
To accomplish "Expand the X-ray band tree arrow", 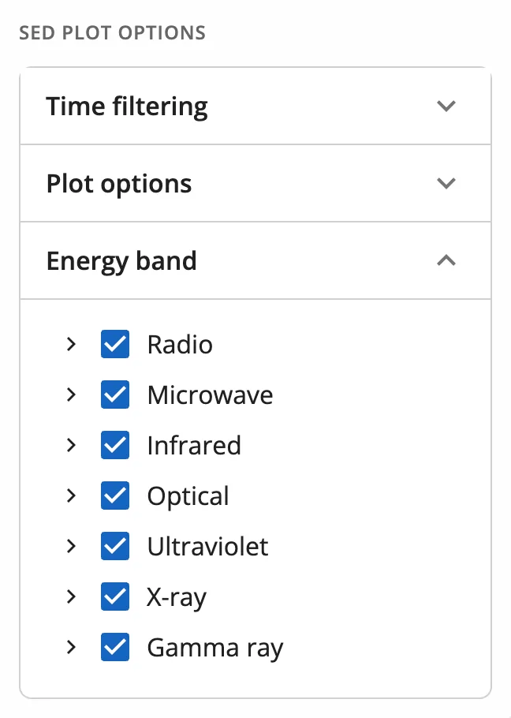I will pos(71,596).
